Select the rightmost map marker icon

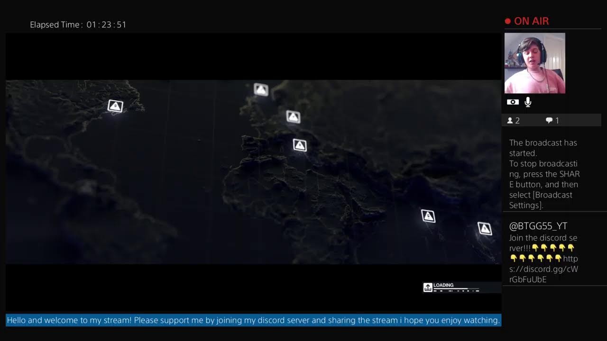click(485, 228)
